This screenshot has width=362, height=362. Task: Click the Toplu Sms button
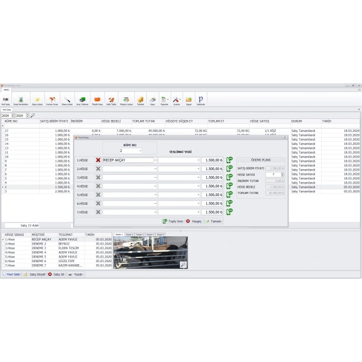(x=173, y=221)
